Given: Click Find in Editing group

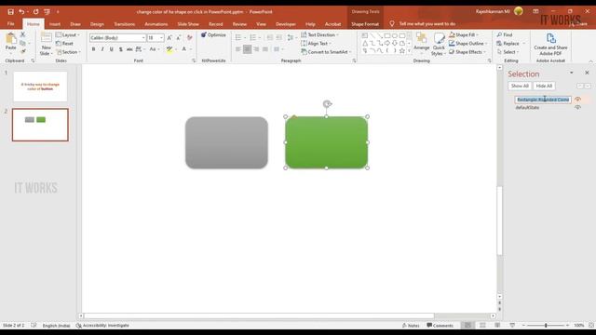Looking at the screenshot, I should coord(505,34).
